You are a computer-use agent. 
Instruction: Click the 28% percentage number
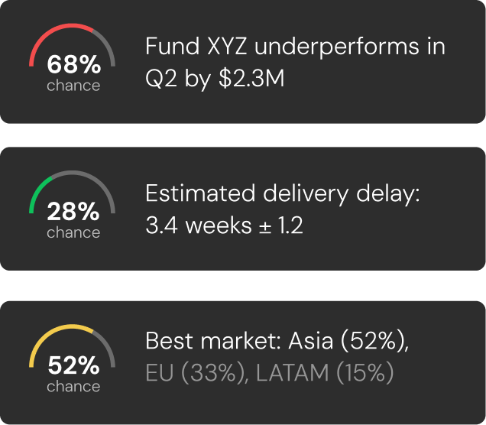point(73,212)
